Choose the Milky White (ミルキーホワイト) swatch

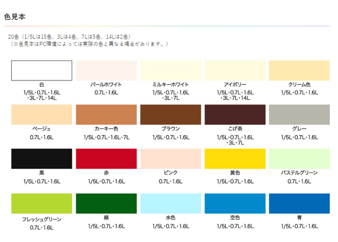(x=170, y=70)
